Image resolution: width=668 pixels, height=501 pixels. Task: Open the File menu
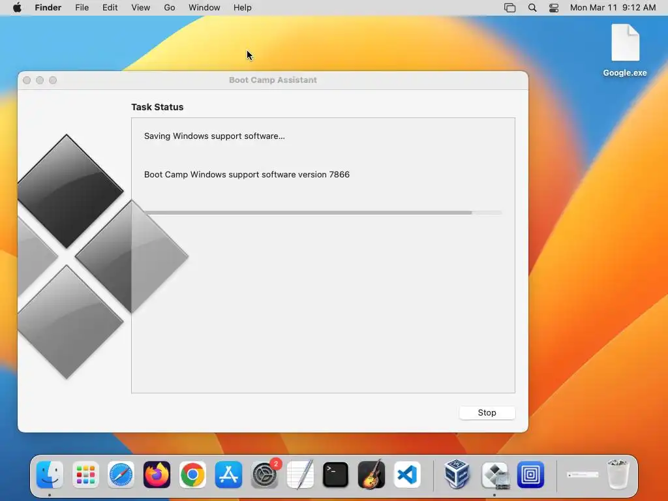(82, 8)
